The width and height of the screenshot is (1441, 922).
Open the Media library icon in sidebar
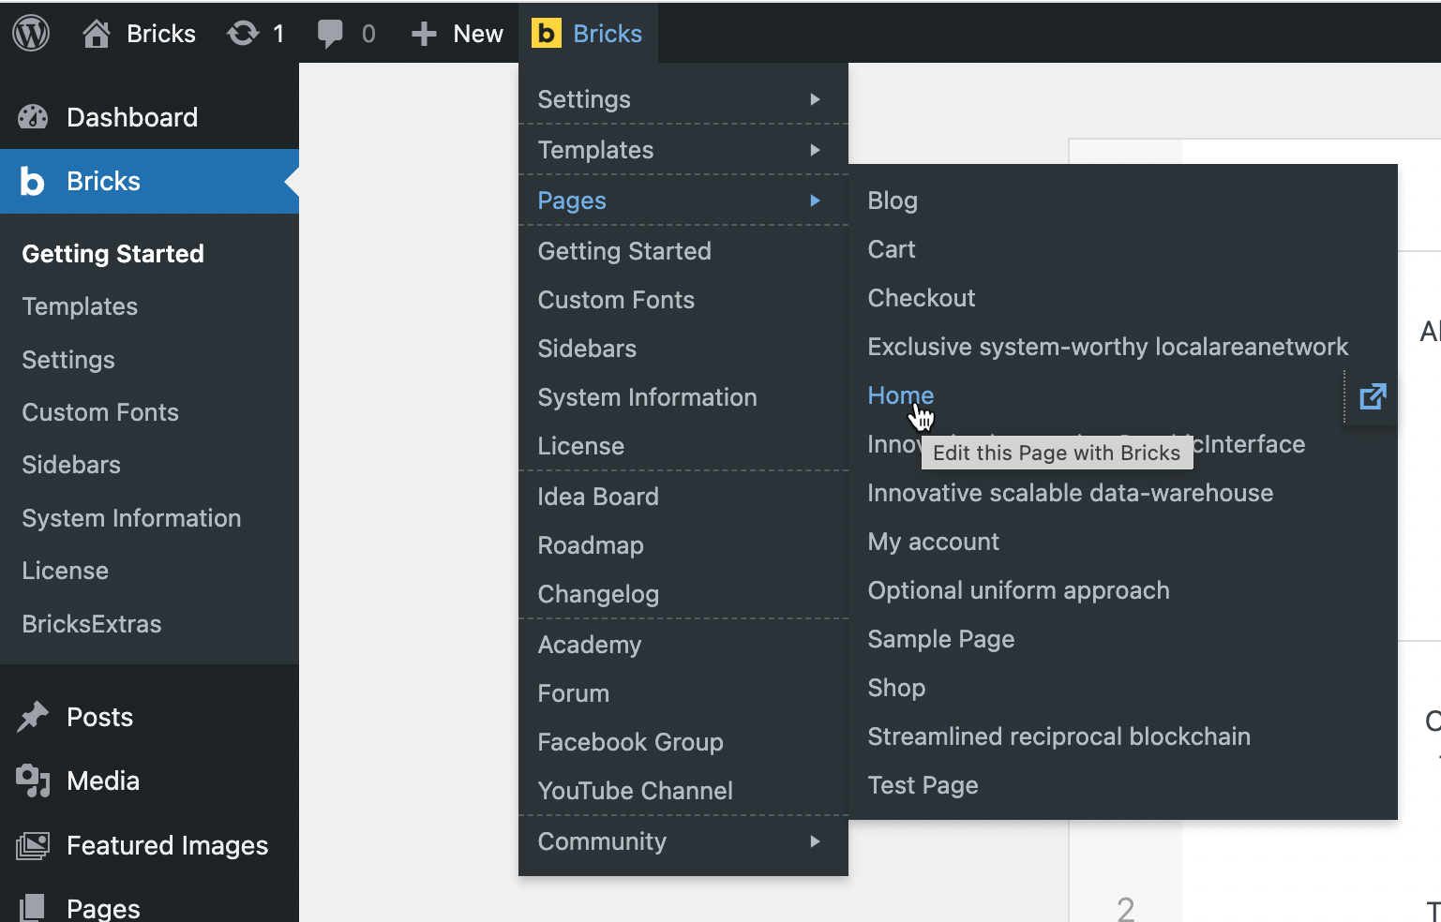click(33, 781)
